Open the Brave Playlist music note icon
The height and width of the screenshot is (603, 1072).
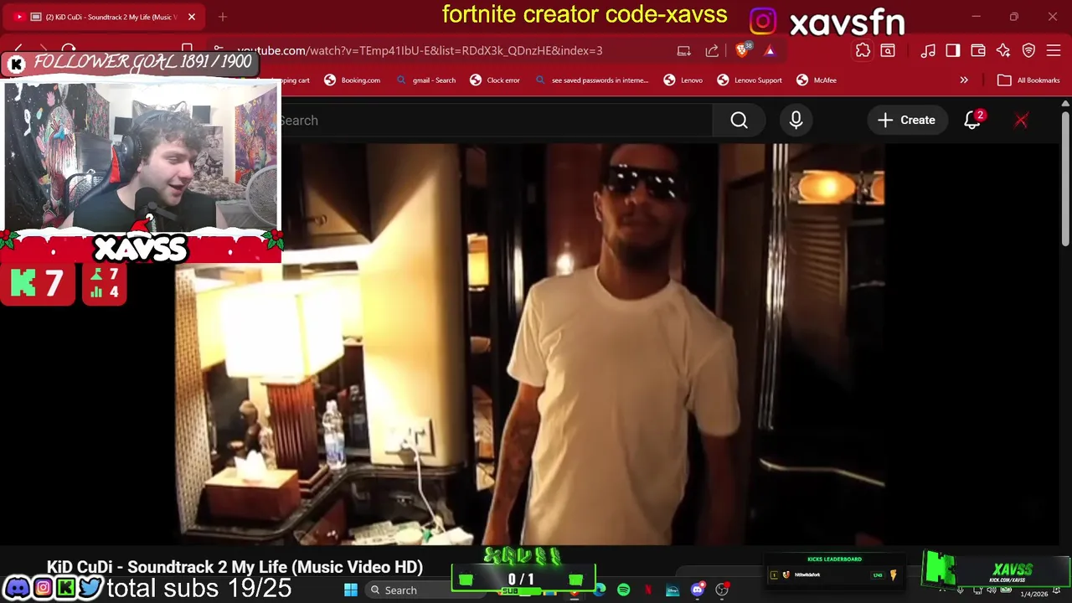pos(928,51)
